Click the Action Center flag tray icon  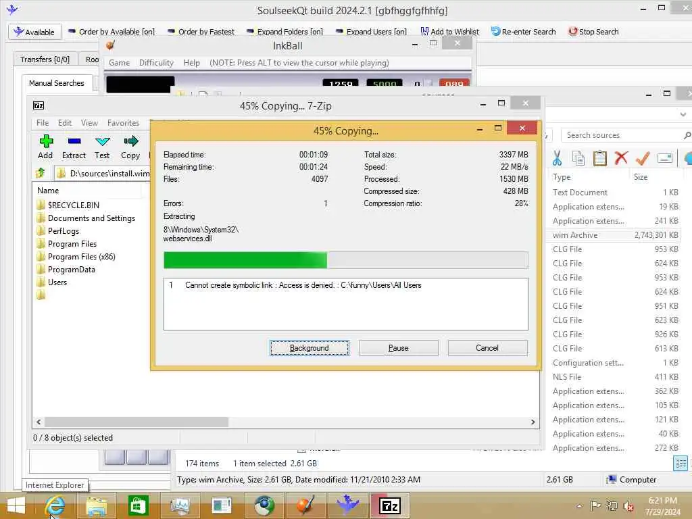pyautogui.click(x=595, y=505)
